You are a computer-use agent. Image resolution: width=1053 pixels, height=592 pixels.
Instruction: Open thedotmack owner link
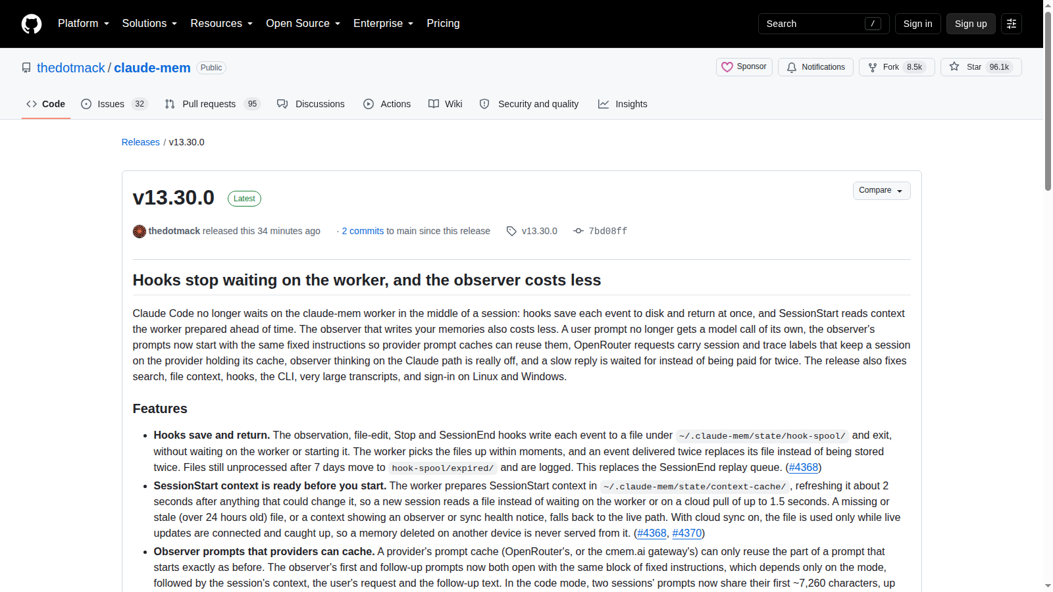coord(71,68)
